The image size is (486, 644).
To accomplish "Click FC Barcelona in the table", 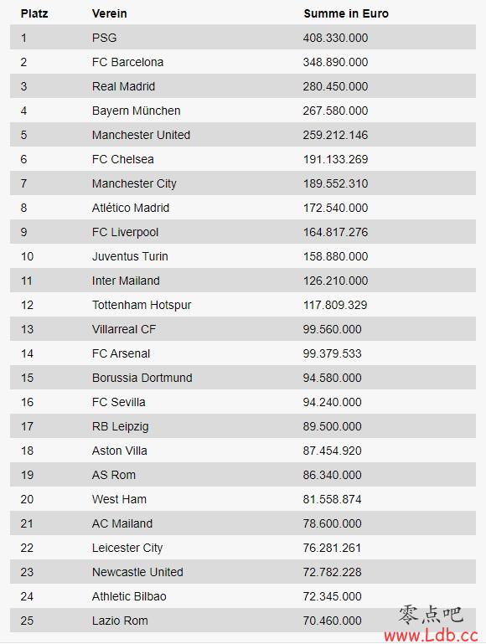I will [127, 62].
